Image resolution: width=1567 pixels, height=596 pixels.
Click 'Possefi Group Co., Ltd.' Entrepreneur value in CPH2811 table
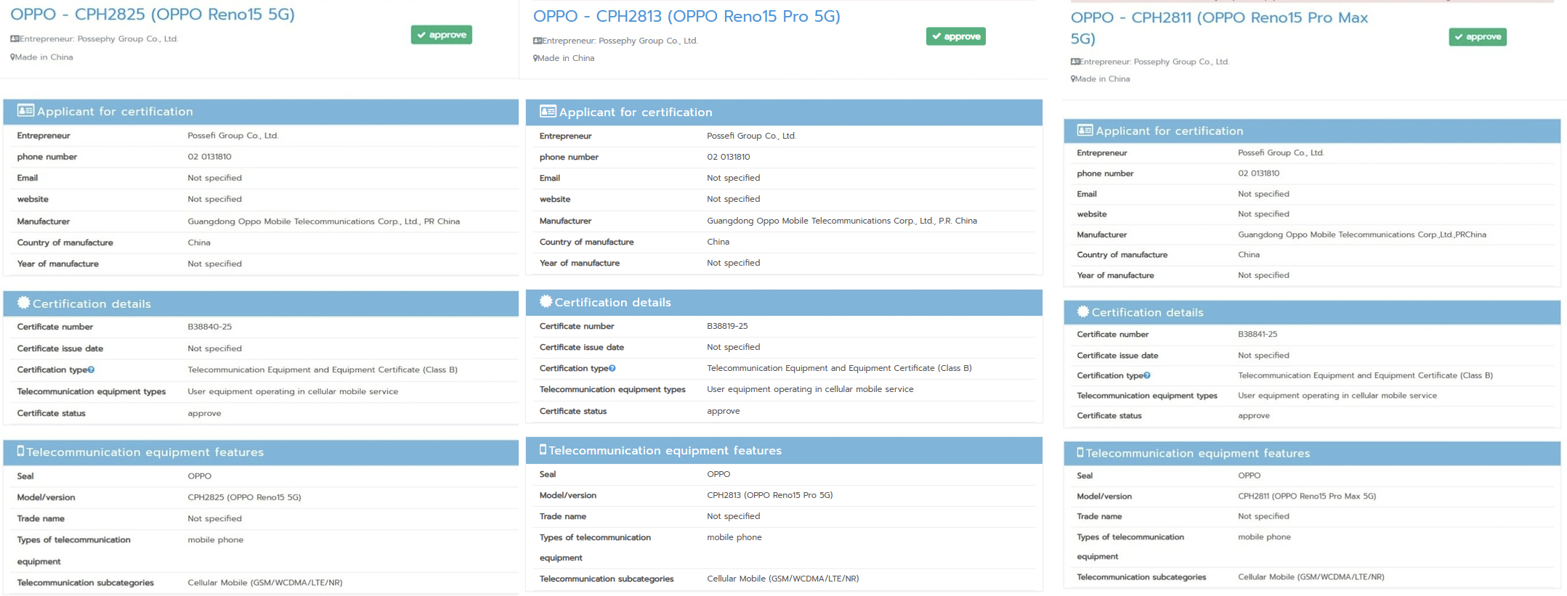[x=1281, y=153]
